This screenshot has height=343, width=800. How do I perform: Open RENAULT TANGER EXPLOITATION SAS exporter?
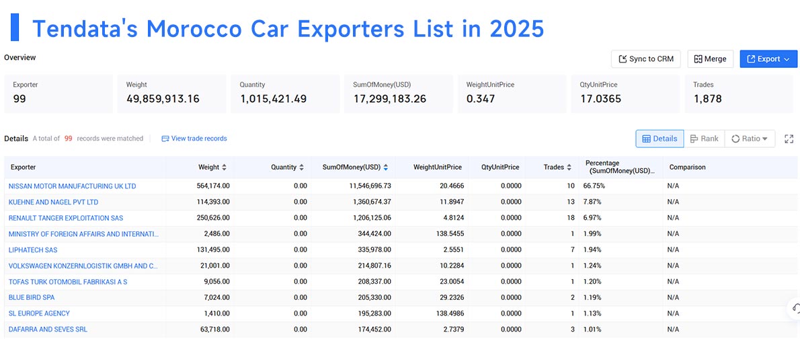tap(66, 218)
